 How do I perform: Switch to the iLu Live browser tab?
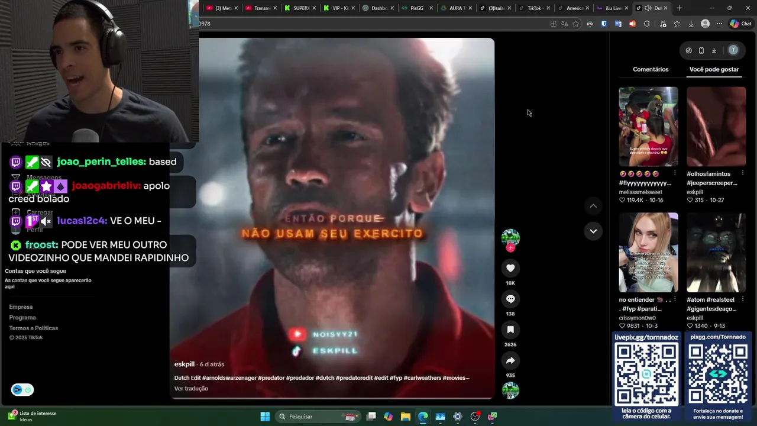pos(612,8)
